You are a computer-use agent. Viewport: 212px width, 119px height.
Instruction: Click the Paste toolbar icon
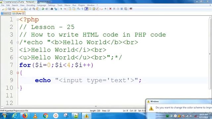(38, 9)
